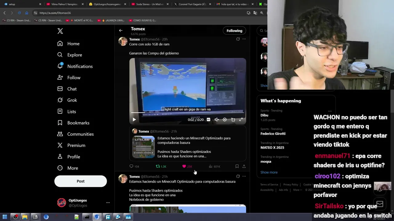Click the browser home button
Screen dimensions: 394x221
click(26, 13)
